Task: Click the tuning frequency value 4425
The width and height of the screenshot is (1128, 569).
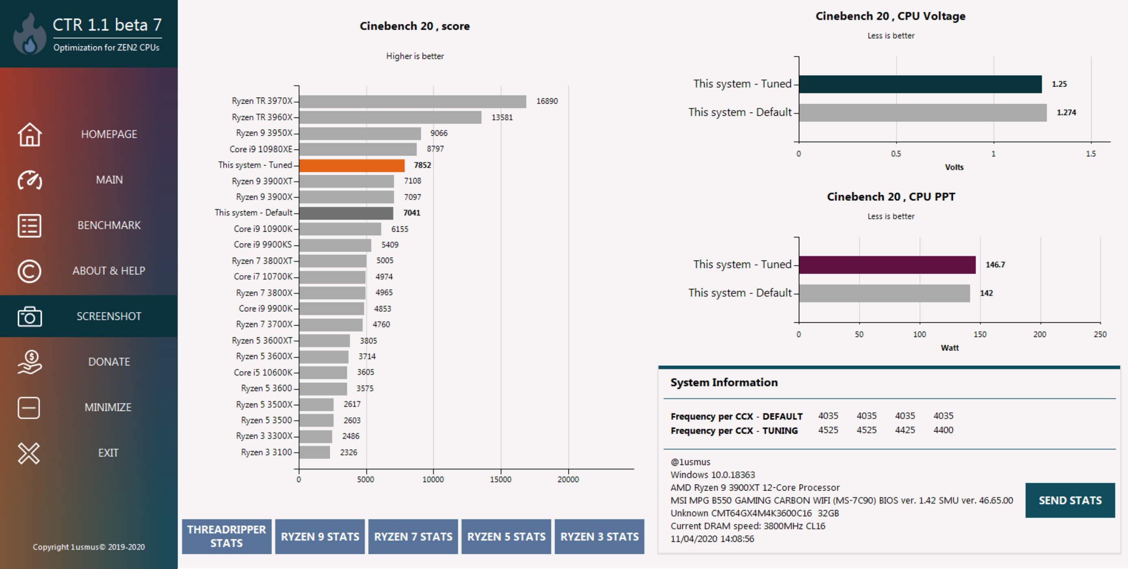Action: click(x=905, y=430)
